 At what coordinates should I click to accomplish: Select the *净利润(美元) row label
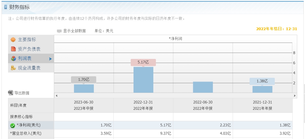(x=28, y=125)
